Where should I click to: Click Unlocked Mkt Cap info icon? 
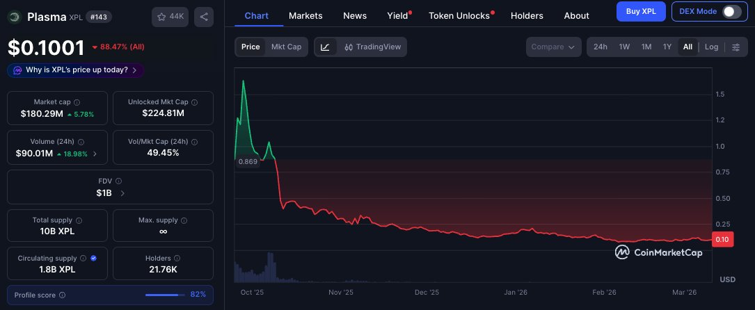[x=194, y=102]
